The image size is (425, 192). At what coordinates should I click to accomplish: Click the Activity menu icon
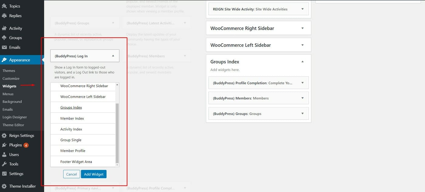[x=4, y=28]
